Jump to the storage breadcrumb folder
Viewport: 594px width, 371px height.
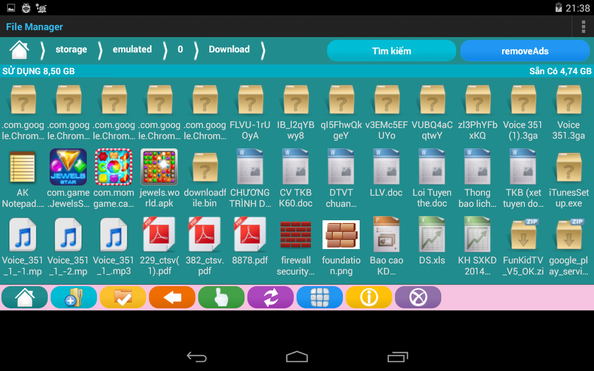(71, 50)
